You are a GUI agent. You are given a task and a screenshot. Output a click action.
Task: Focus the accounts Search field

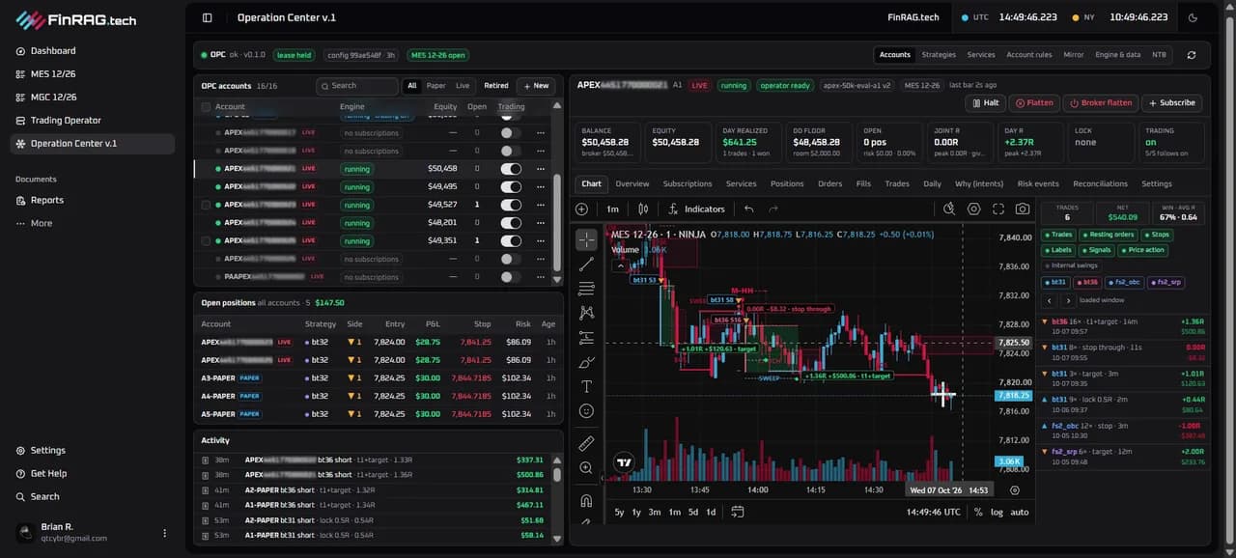[x=357, y=86]
